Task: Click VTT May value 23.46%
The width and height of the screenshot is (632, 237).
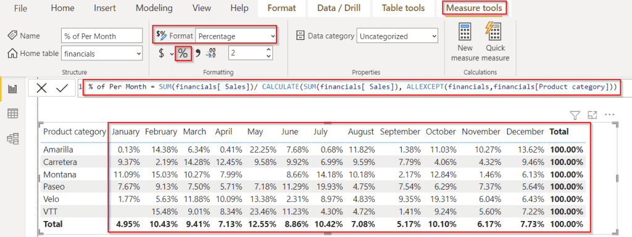Action: 263,212
